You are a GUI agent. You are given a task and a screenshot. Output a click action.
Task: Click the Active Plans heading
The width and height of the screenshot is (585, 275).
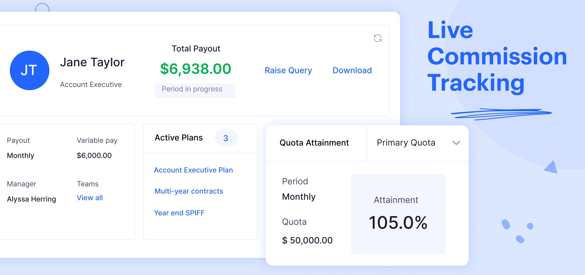click(x=178, y=137)
